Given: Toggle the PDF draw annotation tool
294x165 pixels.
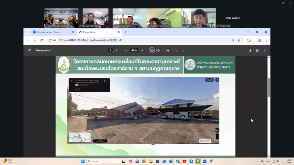Looking at the screenshot, I should pos(168,50).
